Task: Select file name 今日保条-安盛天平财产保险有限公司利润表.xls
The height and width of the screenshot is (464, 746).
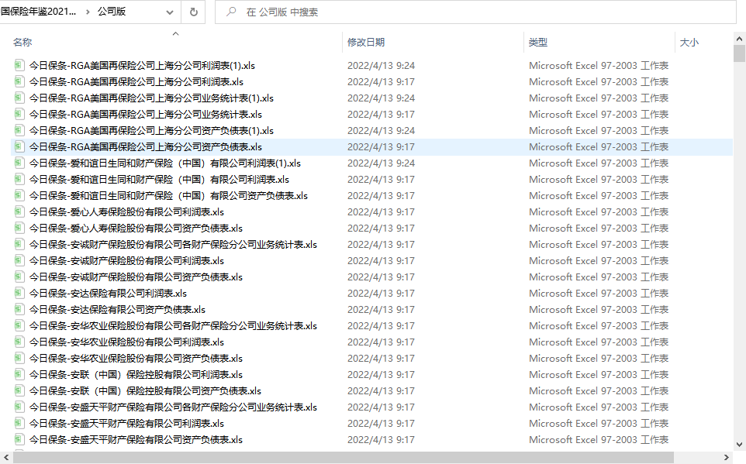Action: coord(126,423)
